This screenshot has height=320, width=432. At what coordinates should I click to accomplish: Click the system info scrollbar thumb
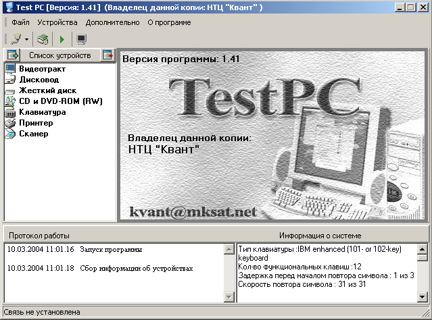click(x=423, y=258)
